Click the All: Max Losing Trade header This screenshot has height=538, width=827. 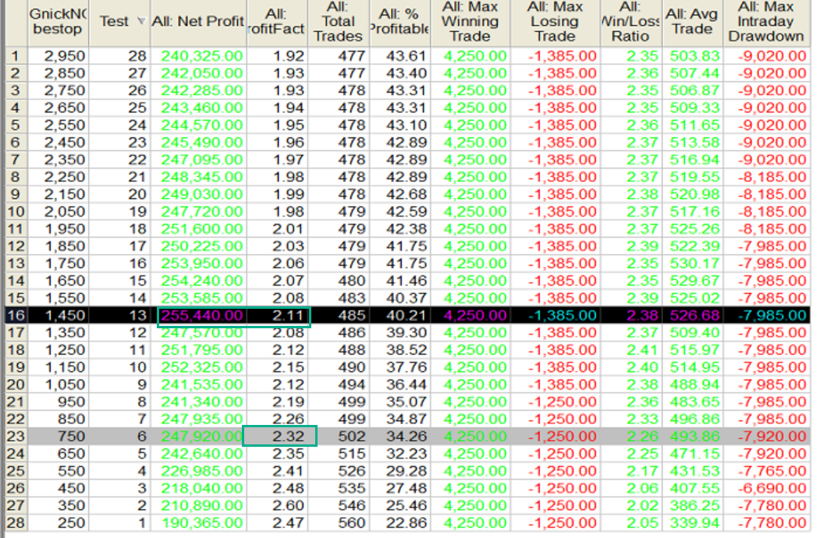point(555,22)
